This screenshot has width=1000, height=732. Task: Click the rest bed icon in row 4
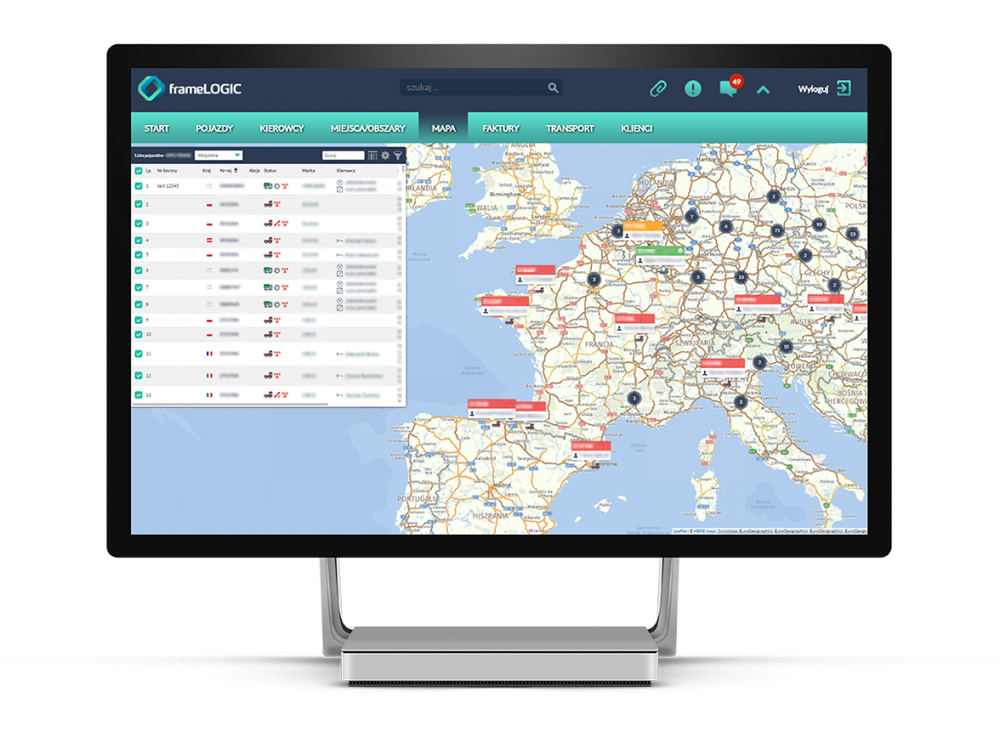(x=340, y=241)
